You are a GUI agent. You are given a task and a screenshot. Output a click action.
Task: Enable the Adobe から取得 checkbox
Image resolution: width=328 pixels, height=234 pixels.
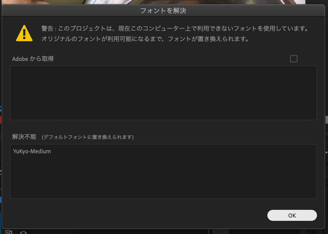pyautogui.click(x=294, y=59)
